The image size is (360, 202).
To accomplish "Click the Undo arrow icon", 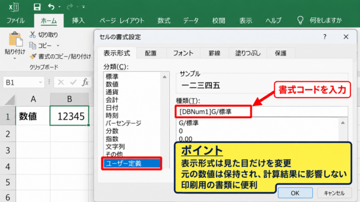I will [51, 7].
